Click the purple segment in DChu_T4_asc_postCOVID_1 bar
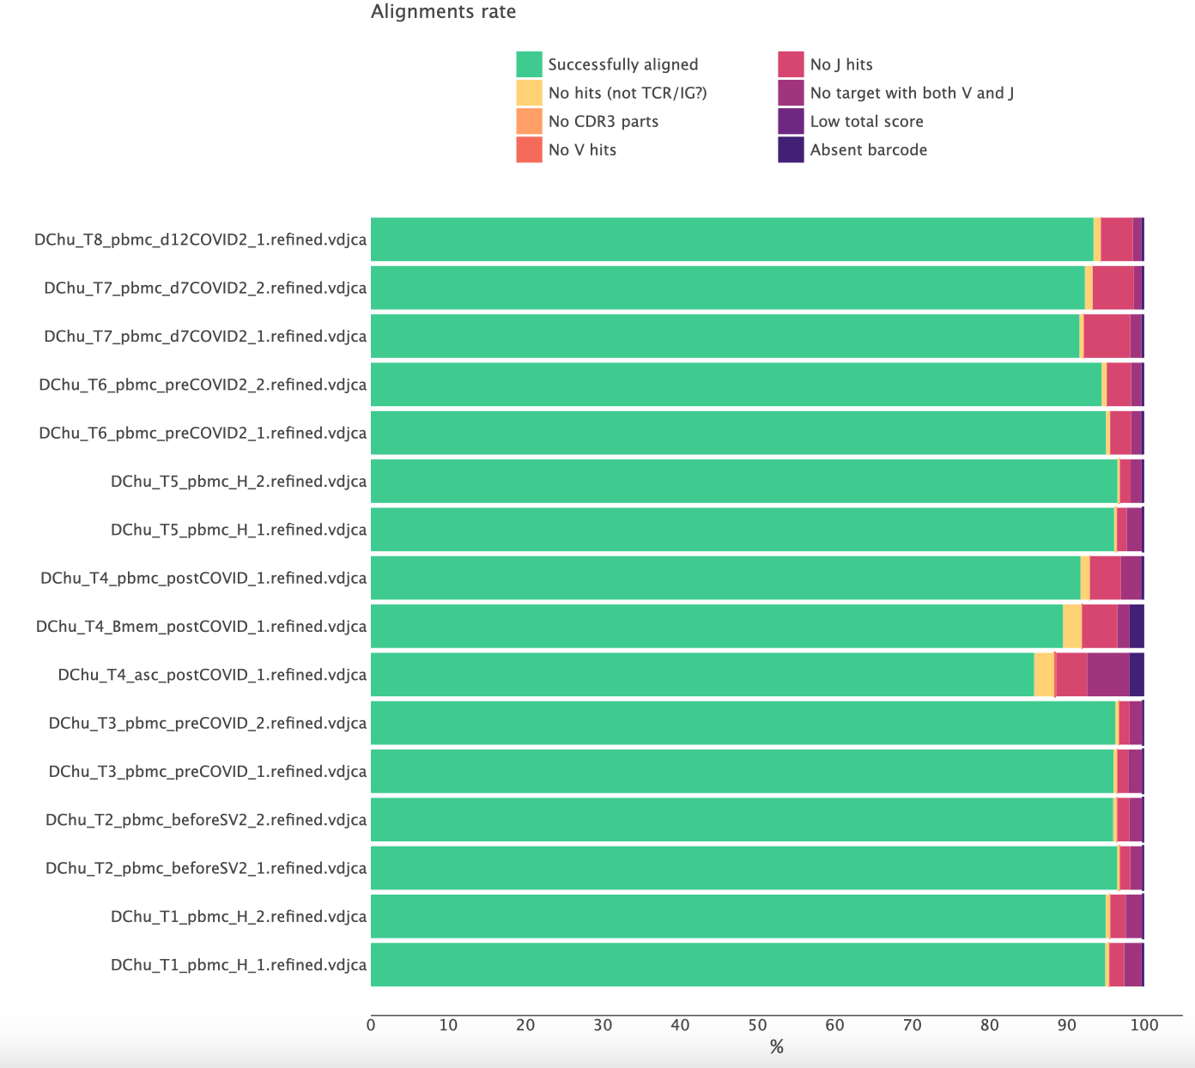Viewport: 1195px width, 1068px height. coord(1107,674)
